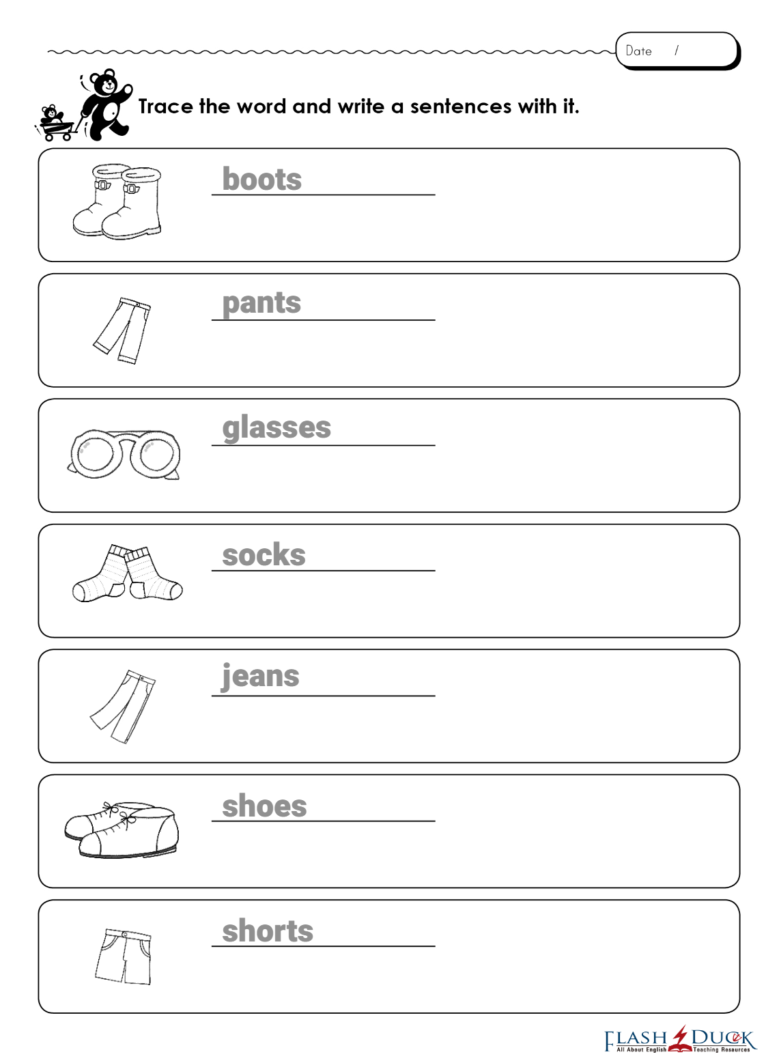This screenshot has width=766, height=1063.
Task: Click the traceable word pants
Action: 261,303
